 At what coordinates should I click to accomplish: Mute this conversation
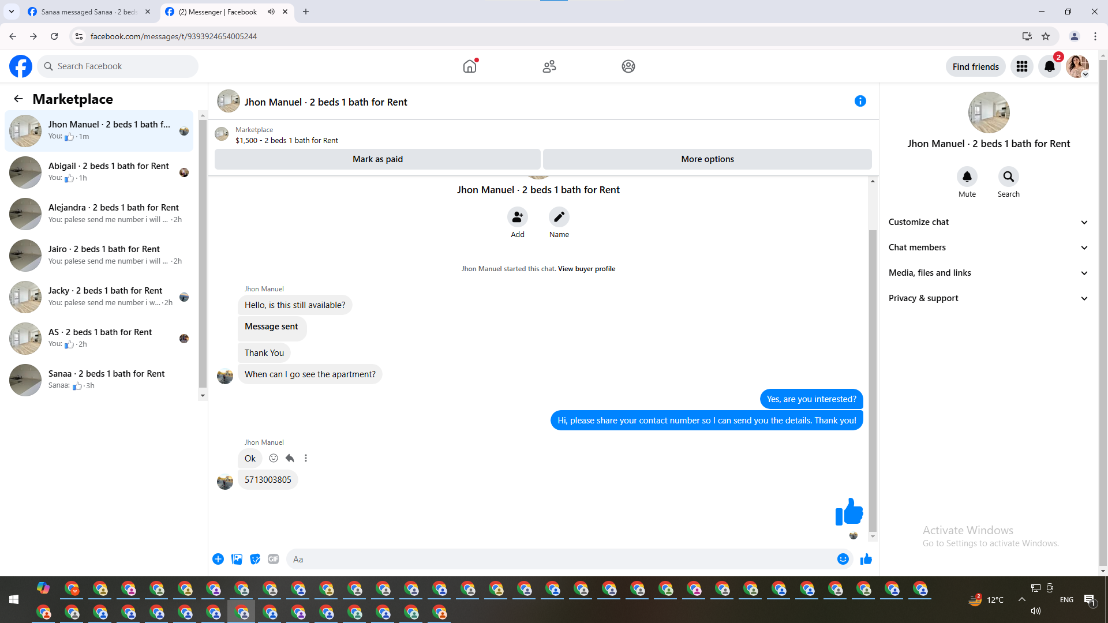[x=967, y=177]
